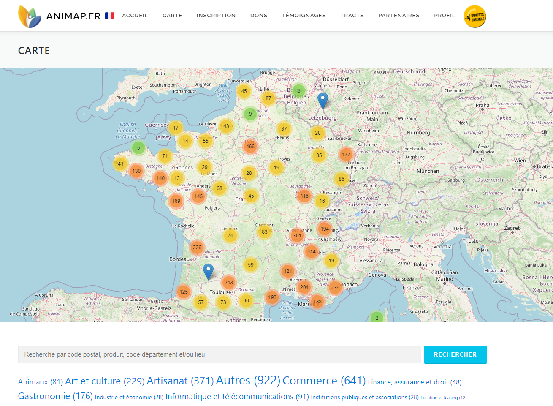Click the Rechercher button
This screenshot has height=406, width=553.
(x=455, y=355)
